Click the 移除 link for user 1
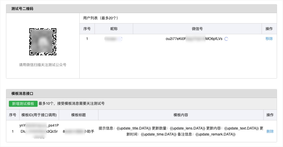The width and height of the screenshot is (283, 147). 269,39
